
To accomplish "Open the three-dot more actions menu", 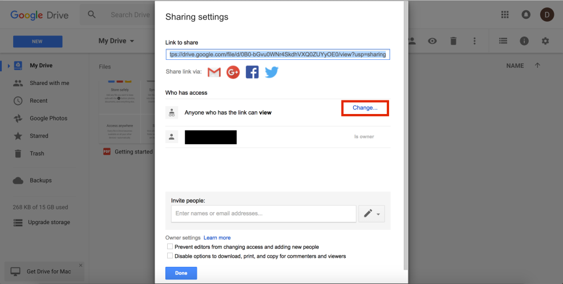I will (475, 41).
